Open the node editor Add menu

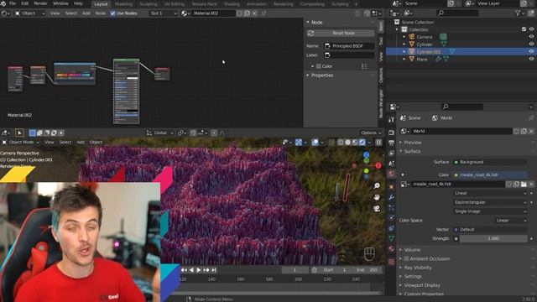86,13
